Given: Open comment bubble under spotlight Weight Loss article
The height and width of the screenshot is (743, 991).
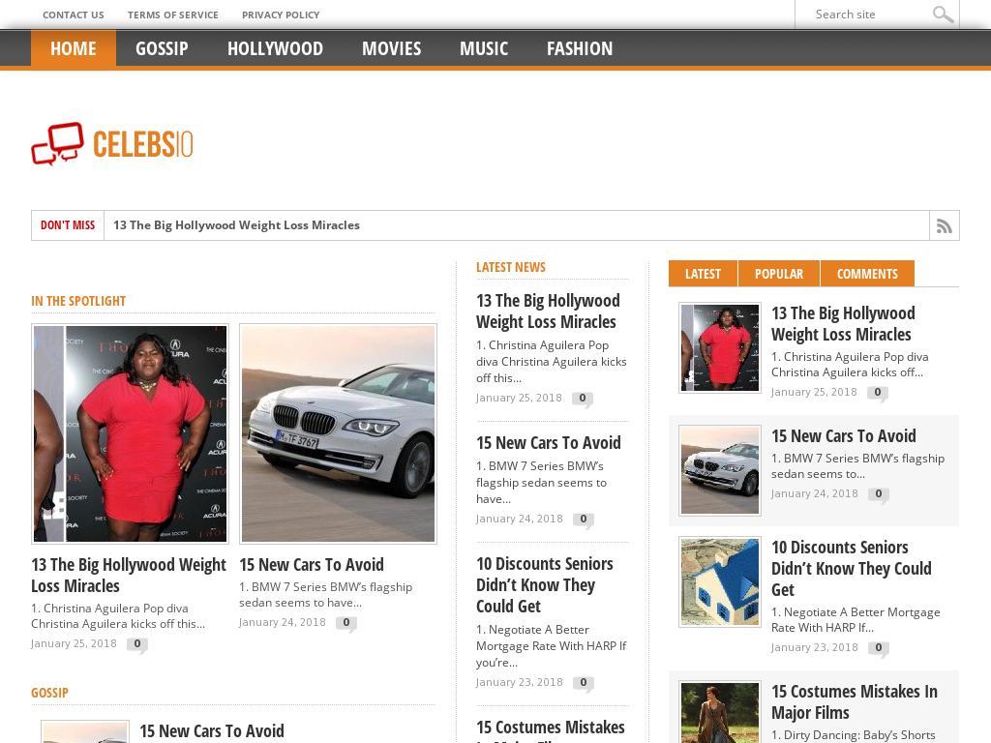Looking at the screenshot, I should pyautogui.click(x=137, y=644).
